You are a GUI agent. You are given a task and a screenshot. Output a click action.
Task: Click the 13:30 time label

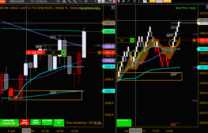coord(75,131)
